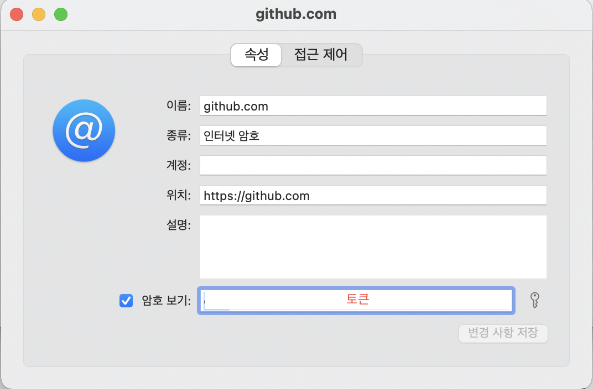Zoom the window with green button
Image resolution: width=593 pixels, height=389 pixels.
click(61, 14)
